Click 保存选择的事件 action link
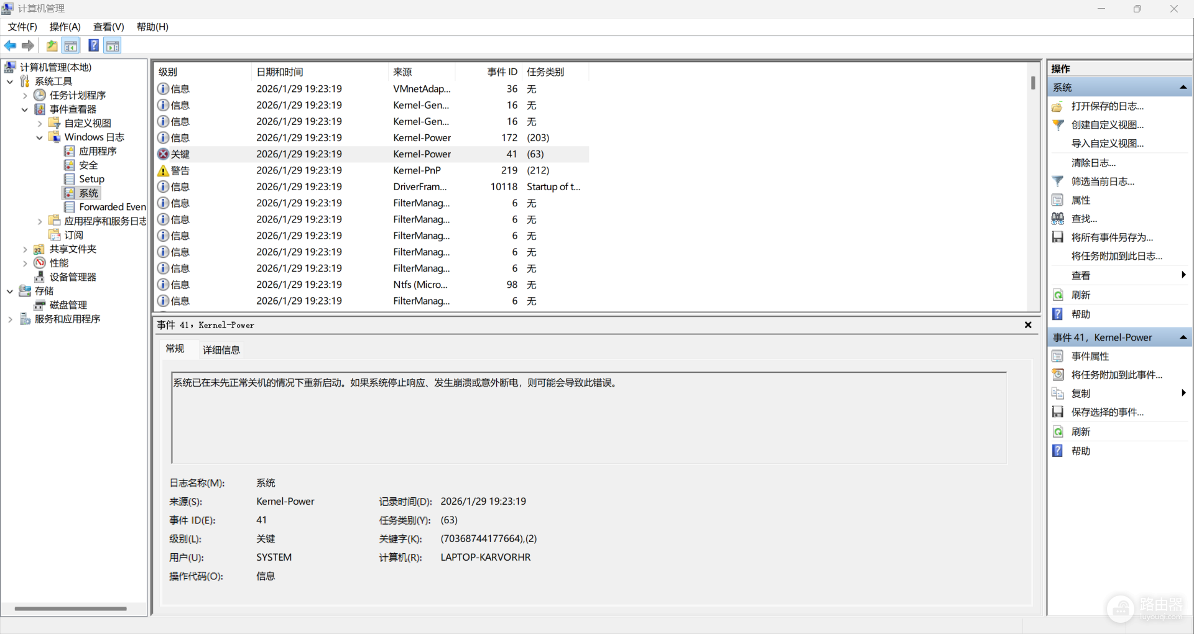Viewport: 1194px width, 634px height. (1108, 412)
